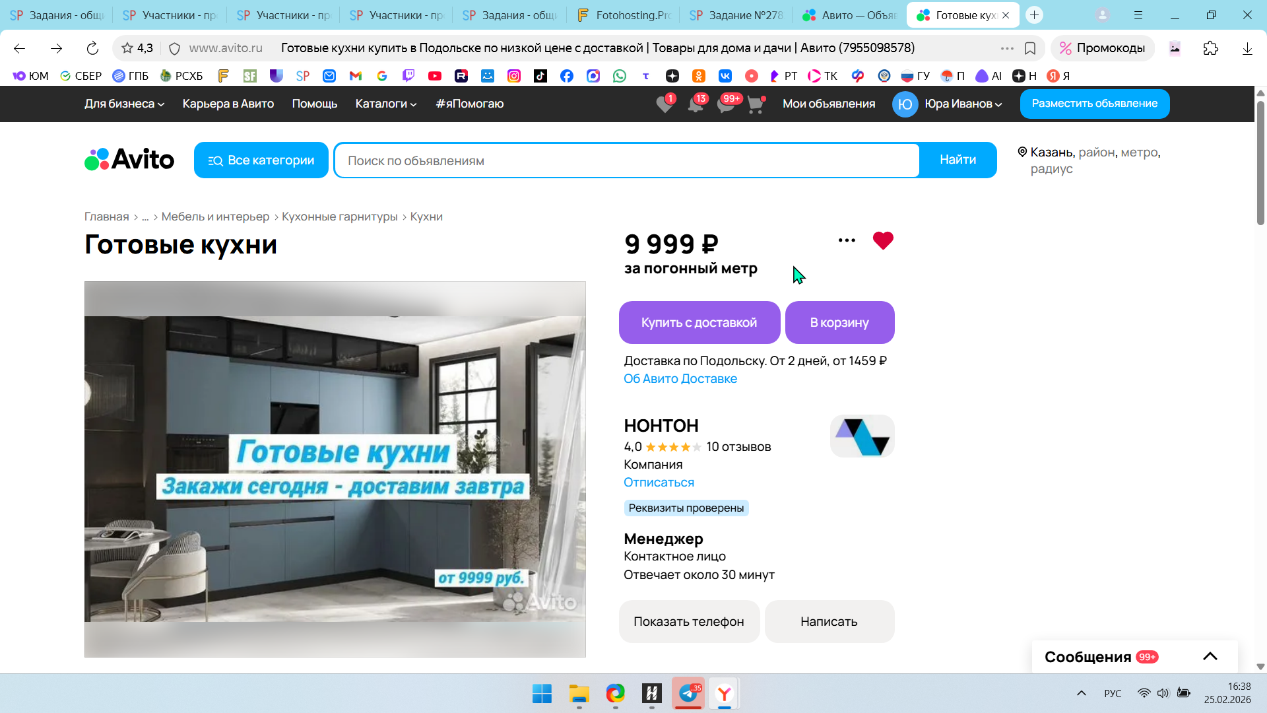
Task: Open Юра Иванов profile dropdown
Action: (962, 104)
